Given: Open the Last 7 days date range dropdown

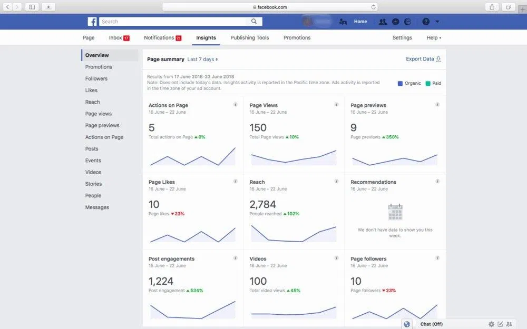Looking at the screenshot, I should click(x=202, y=59).
